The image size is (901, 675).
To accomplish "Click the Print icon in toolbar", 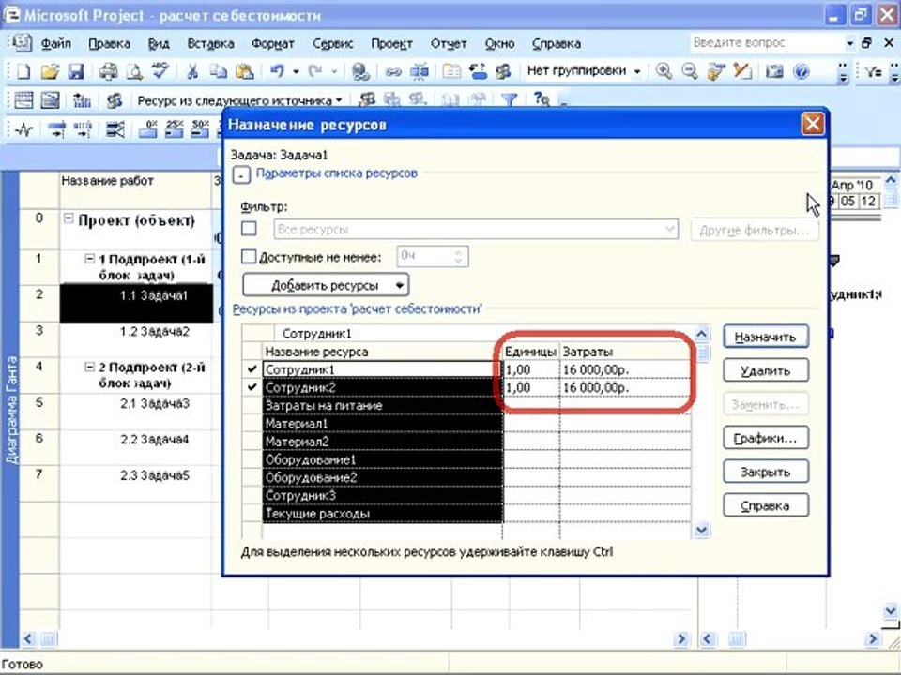I will tap(108, 72).
